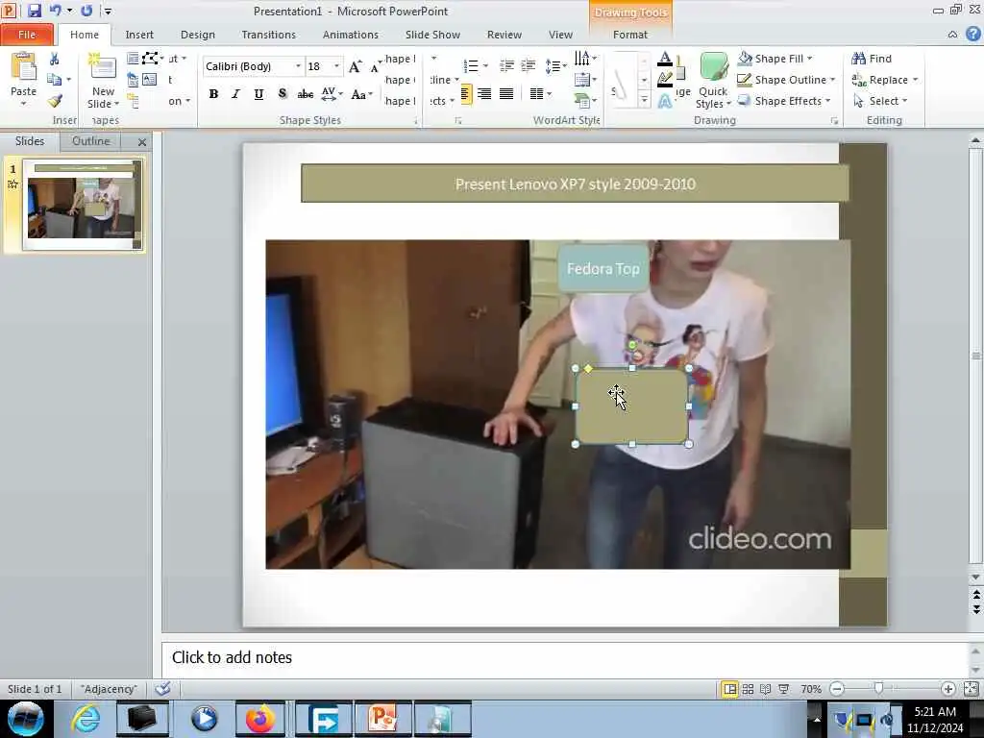The width and height of the screenshot is (984, 738).
Task: Open PowerPoint Help question mark
Action: click(972, 34)
